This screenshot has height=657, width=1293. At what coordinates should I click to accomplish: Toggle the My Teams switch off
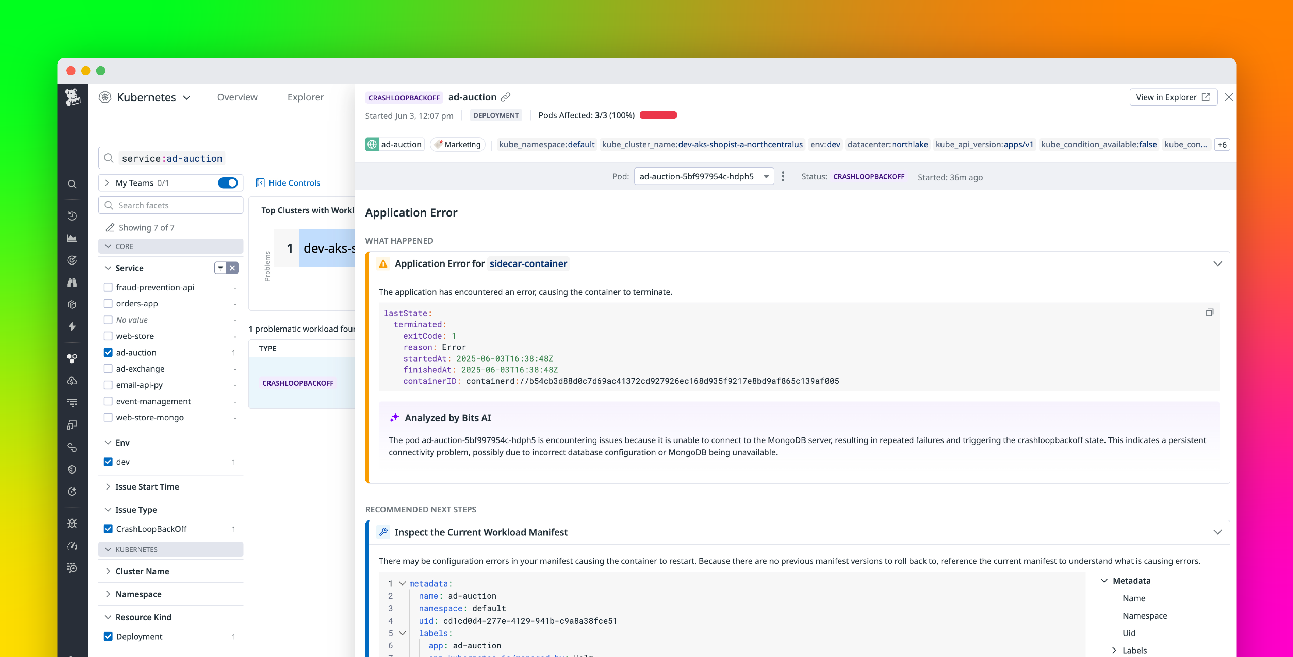point(227,183)
